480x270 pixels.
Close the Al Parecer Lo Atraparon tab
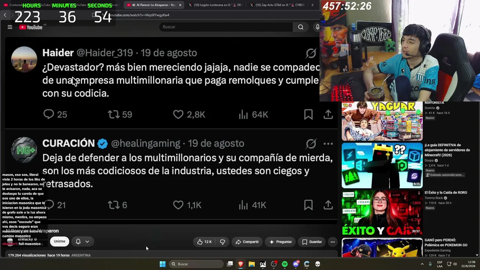point(180,5)
